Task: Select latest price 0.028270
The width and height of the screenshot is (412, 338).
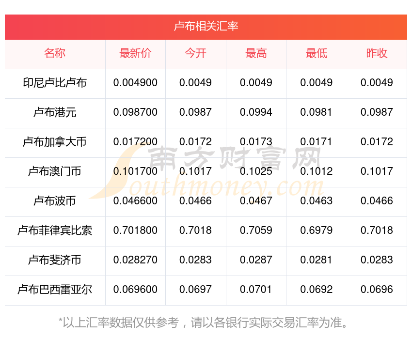Action: (135, 260)
